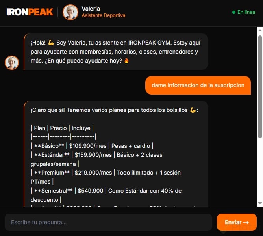263x236 pixels.
Task: Click the scrollbar down arrow
Action: tap(260, 203)
